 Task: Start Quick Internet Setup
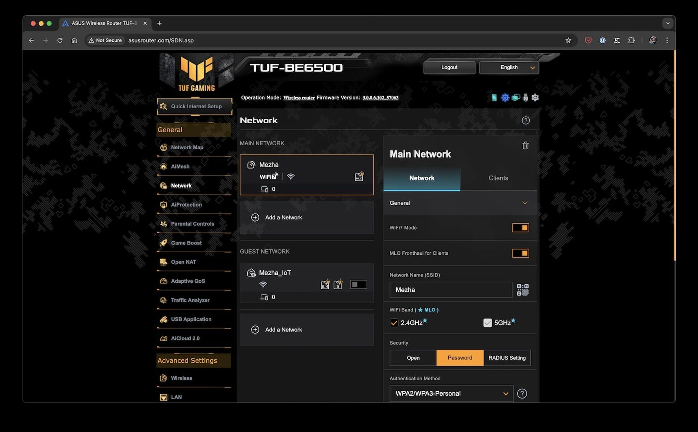194,106
